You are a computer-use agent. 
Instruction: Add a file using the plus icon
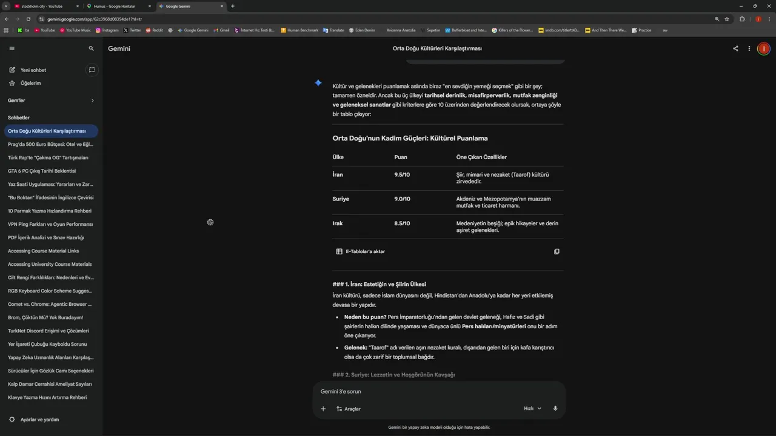coord(323,409)
